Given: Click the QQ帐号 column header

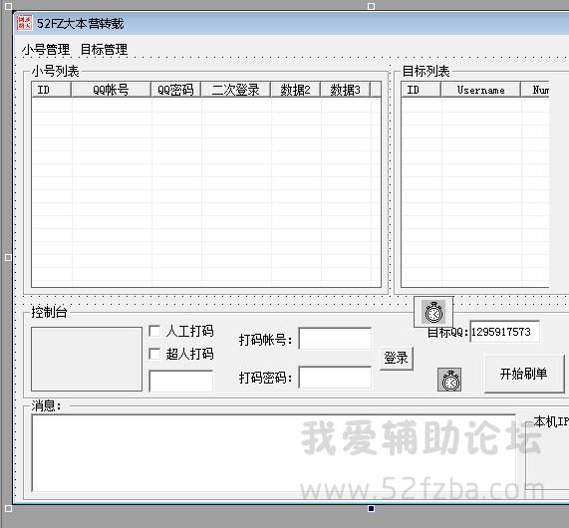Looking at the screenshot, I should 111,90.
